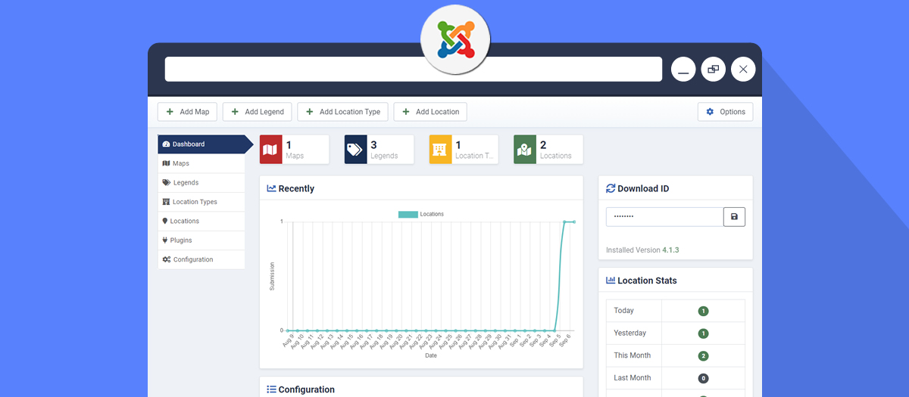909x397 pixels.
Task: Click the yellow Location Types building icon
Action: [440, 150]
